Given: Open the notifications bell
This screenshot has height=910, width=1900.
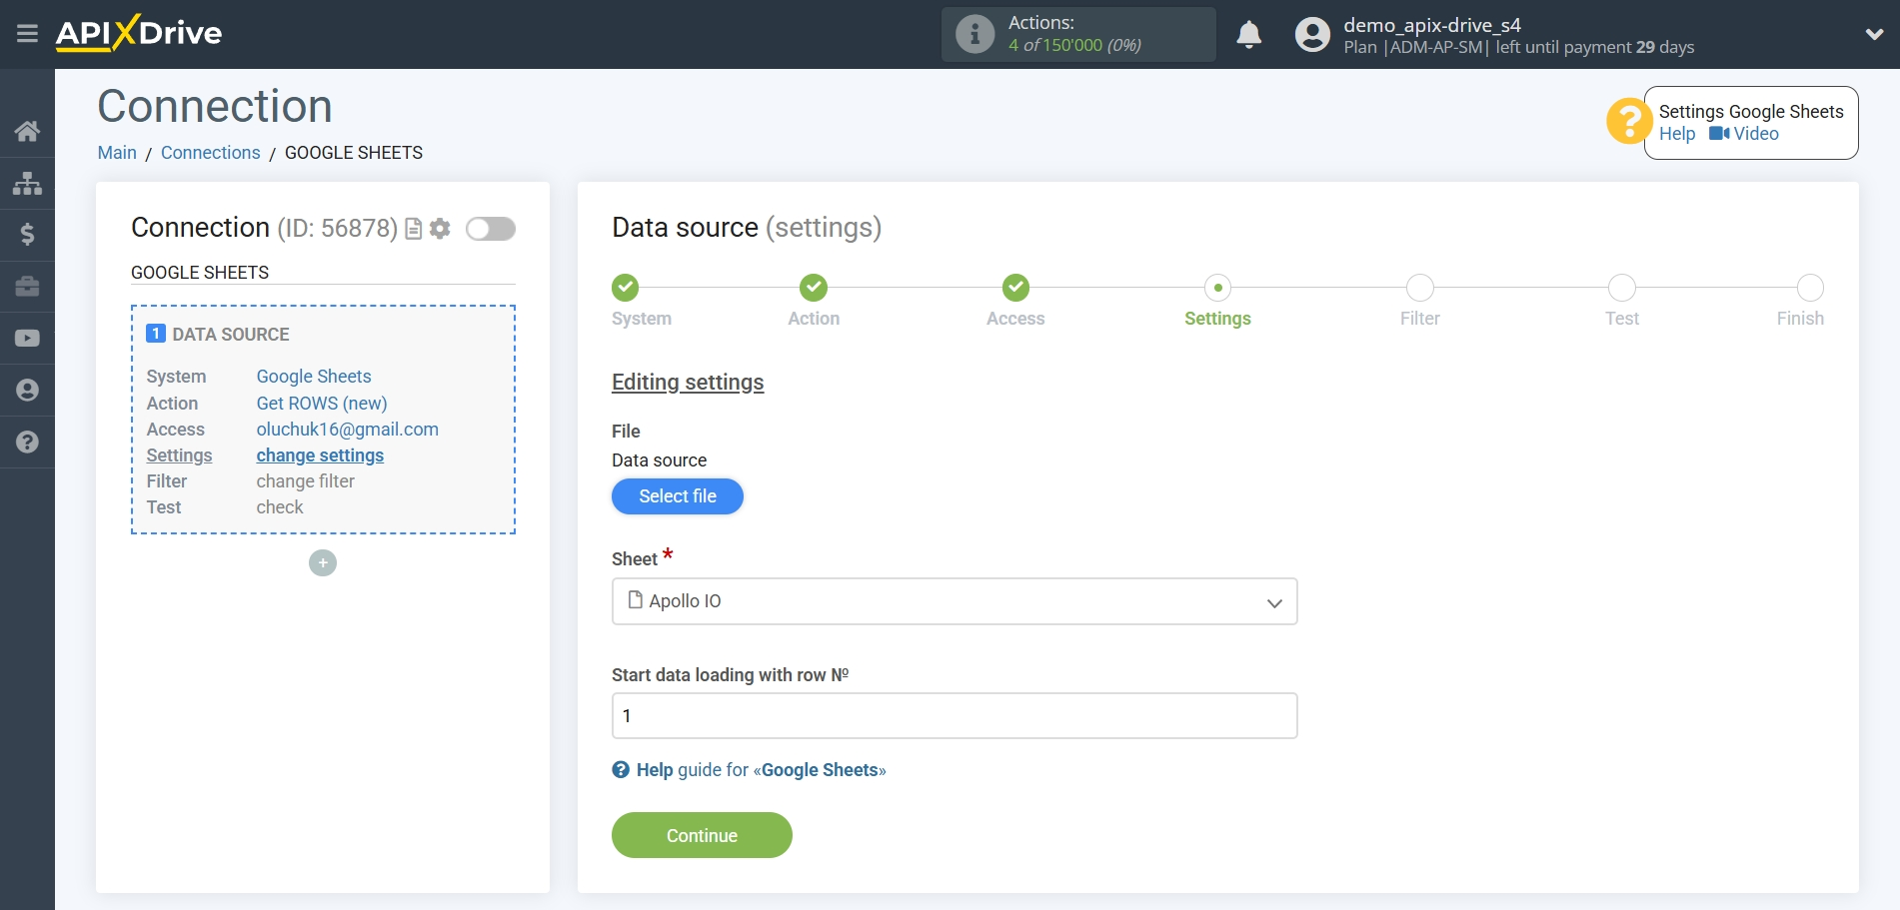Looking at the screenshot, I should click(1249, 33).
